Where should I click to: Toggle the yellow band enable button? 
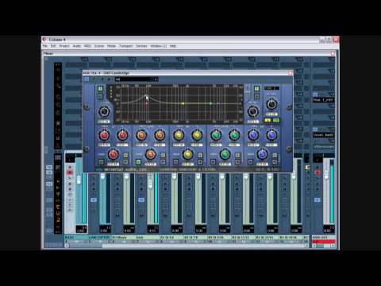coord(175,162)
